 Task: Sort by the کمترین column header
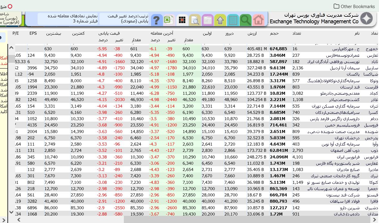pyautogui.click(x=78, y=33)
